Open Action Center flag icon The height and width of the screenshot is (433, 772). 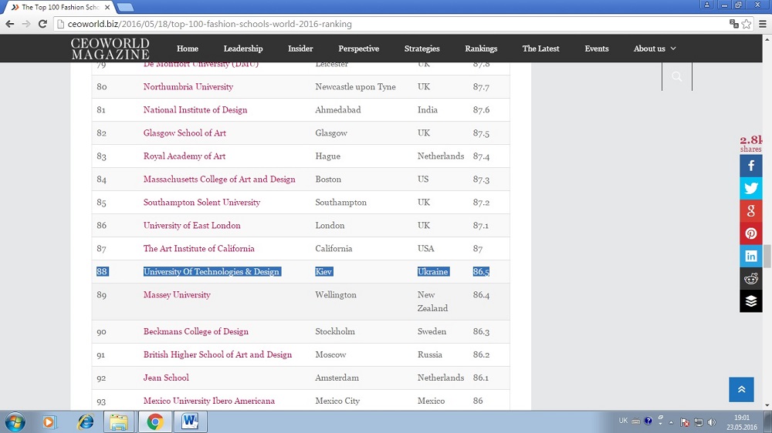685,421
